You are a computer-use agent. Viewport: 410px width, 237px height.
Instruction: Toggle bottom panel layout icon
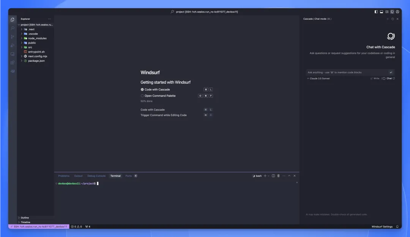coord(382,12)
